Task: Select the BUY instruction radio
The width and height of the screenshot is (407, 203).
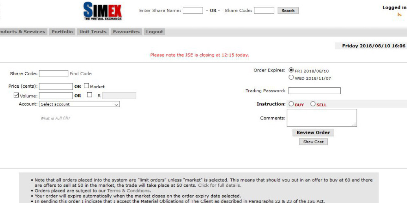Action: coord(291,104)
